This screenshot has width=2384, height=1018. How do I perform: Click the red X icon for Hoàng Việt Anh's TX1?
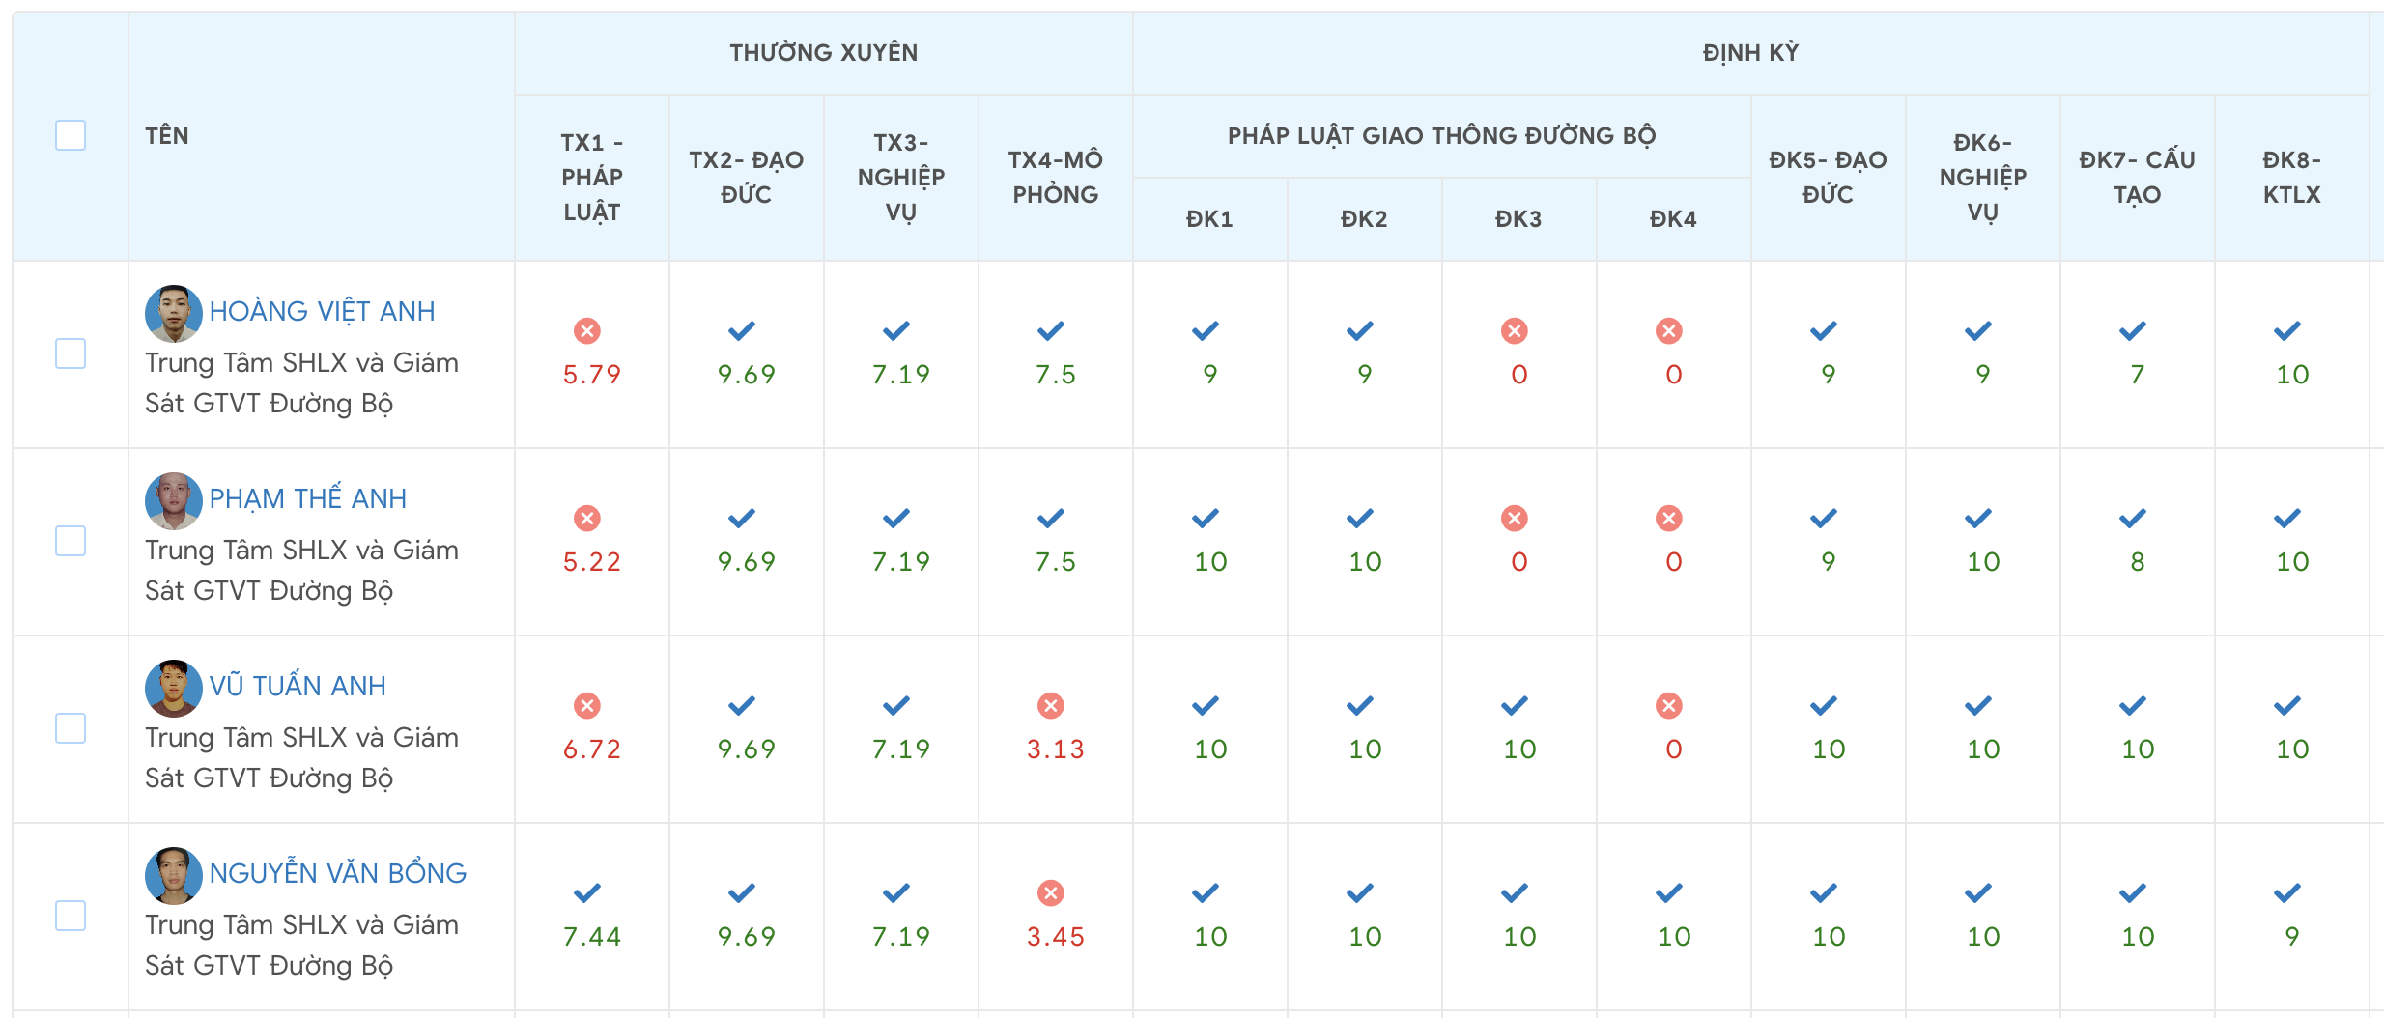point(587,331)
